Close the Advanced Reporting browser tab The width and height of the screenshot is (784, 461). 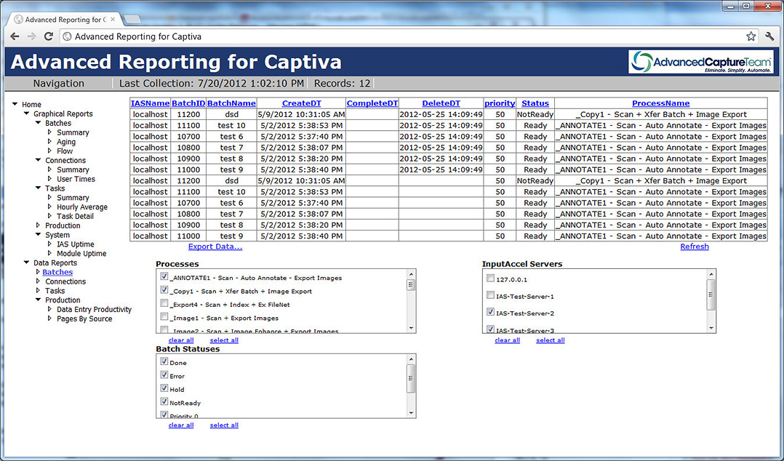click(x=113, y=20)
